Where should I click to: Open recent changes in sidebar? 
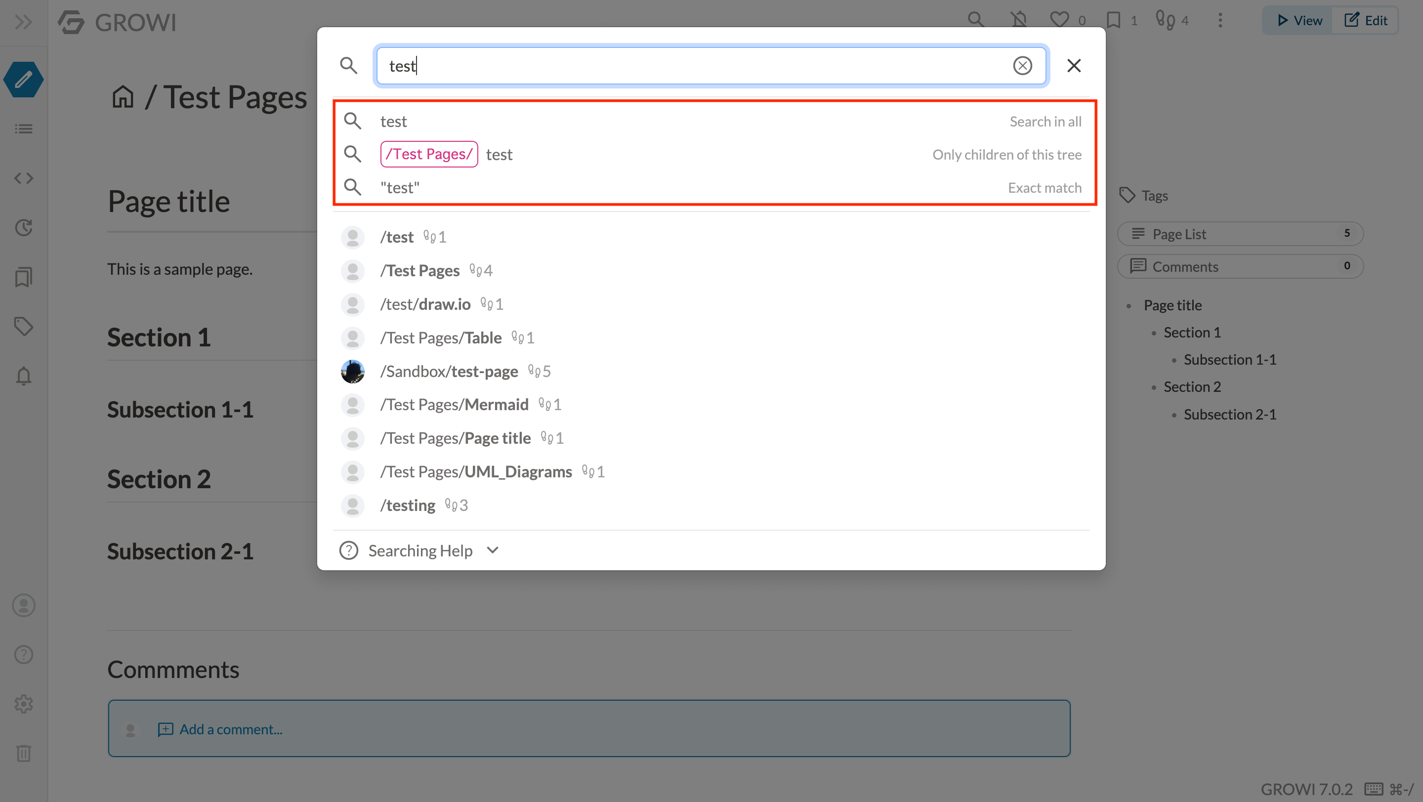(23, 228)
